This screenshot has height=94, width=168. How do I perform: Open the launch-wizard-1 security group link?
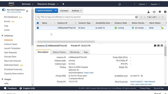137,81
